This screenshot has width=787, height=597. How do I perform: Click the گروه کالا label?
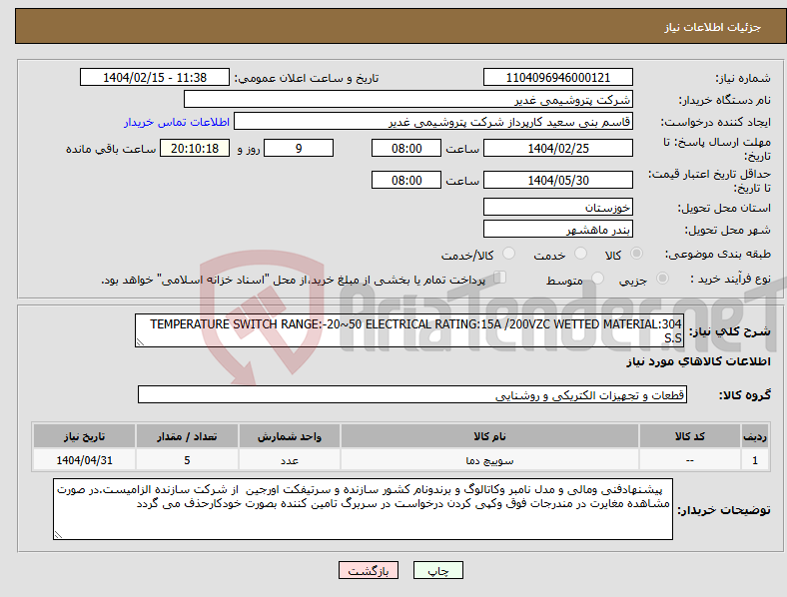click(x=745, y=395)
